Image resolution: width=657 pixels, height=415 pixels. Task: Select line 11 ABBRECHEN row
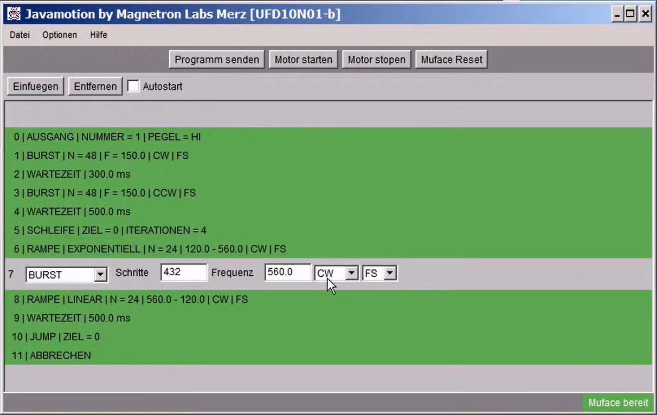tap(328, 355)
